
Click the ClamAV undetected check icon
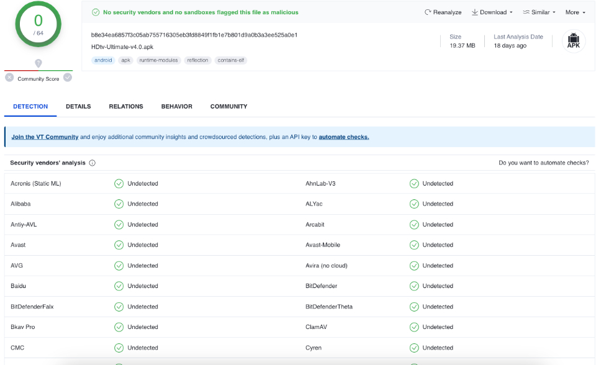(x=414, y=327)
